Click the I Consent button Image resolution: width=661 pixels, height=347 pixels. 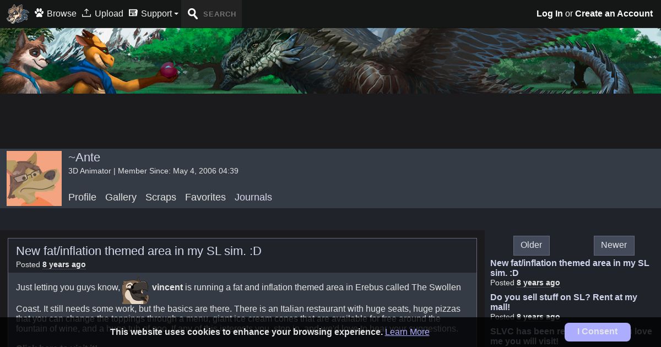(x=598, y=332)
